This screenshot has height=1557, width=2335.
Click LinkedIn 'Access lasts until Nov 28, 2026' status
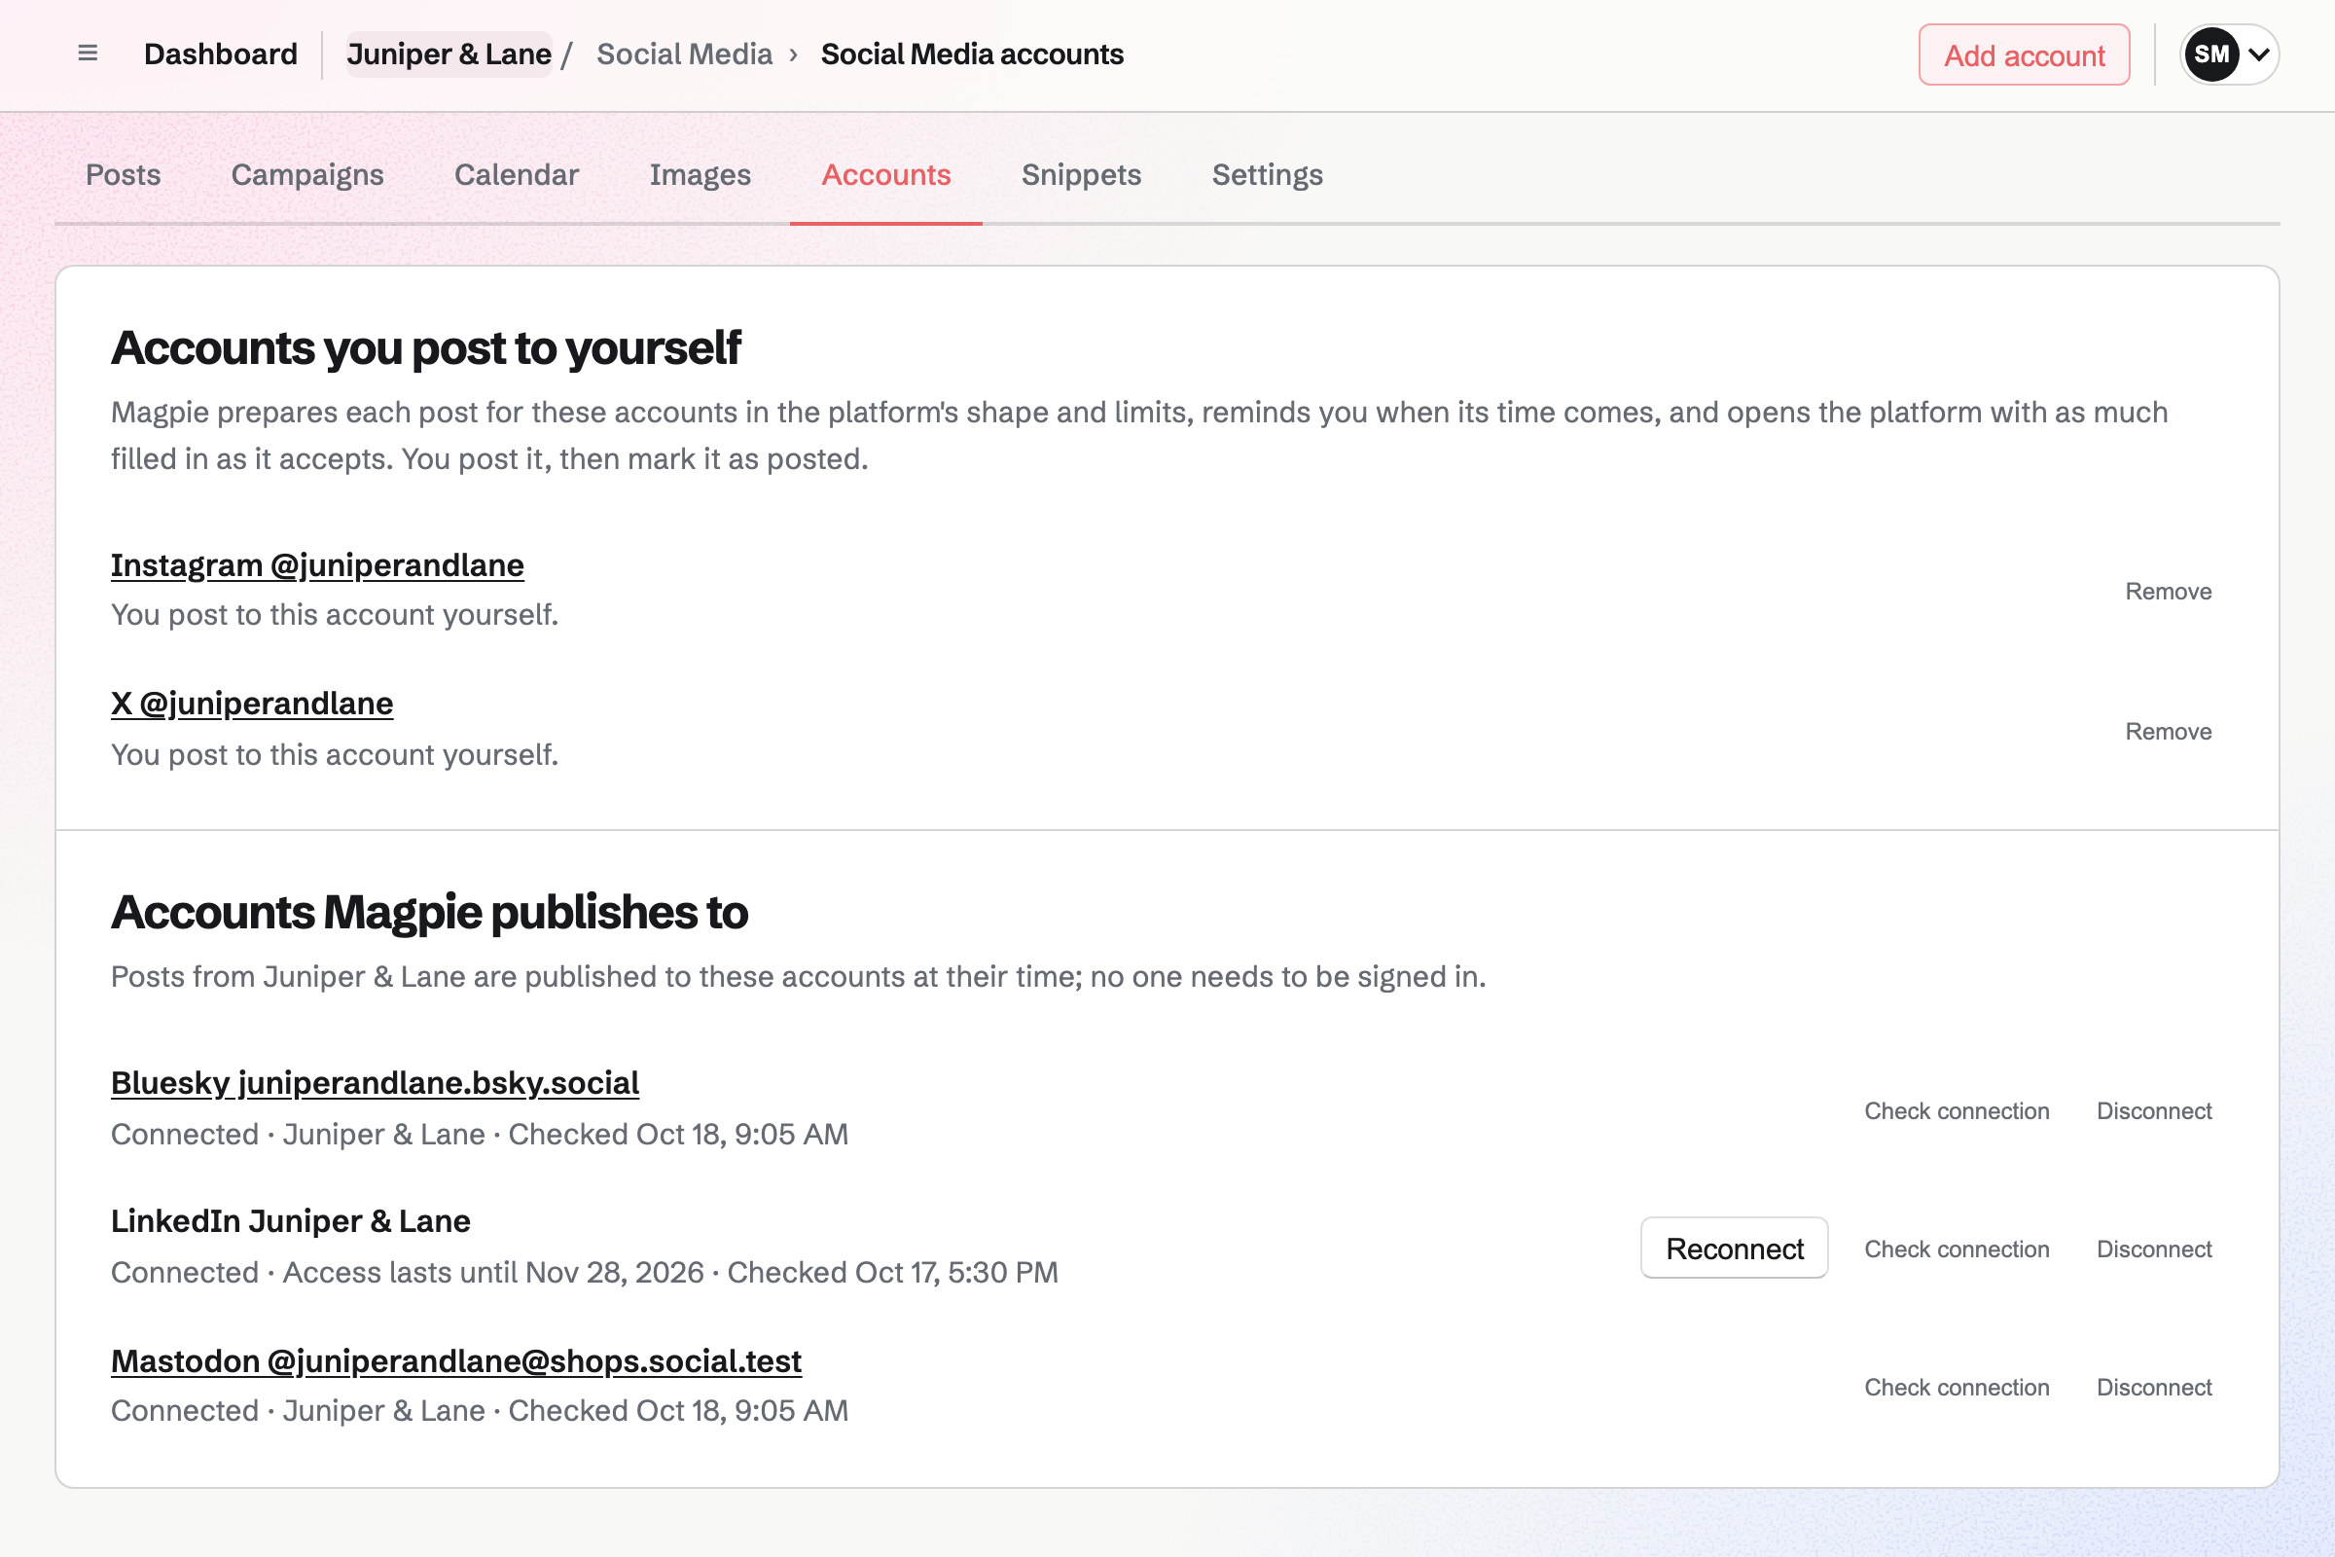click(x=493, y=1273)
